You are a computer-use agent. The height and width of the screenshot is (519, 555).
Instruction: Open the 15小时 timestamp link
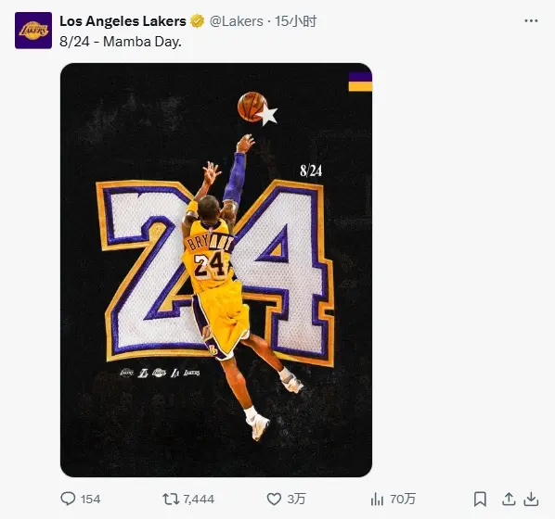(x=296, y=21)
